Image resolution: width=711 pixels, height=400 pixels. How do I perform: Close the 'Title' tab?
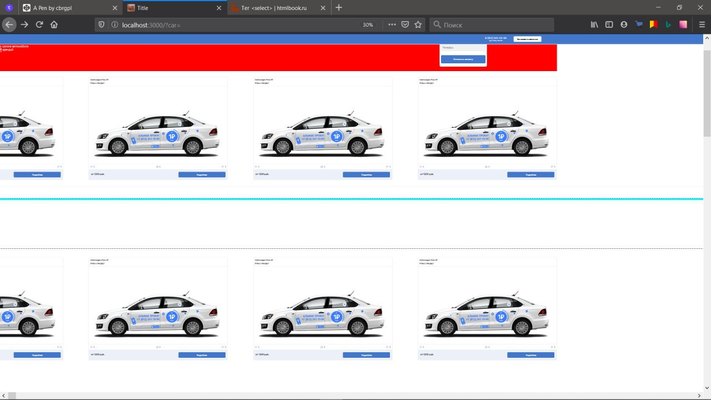[x=219, y=8]
